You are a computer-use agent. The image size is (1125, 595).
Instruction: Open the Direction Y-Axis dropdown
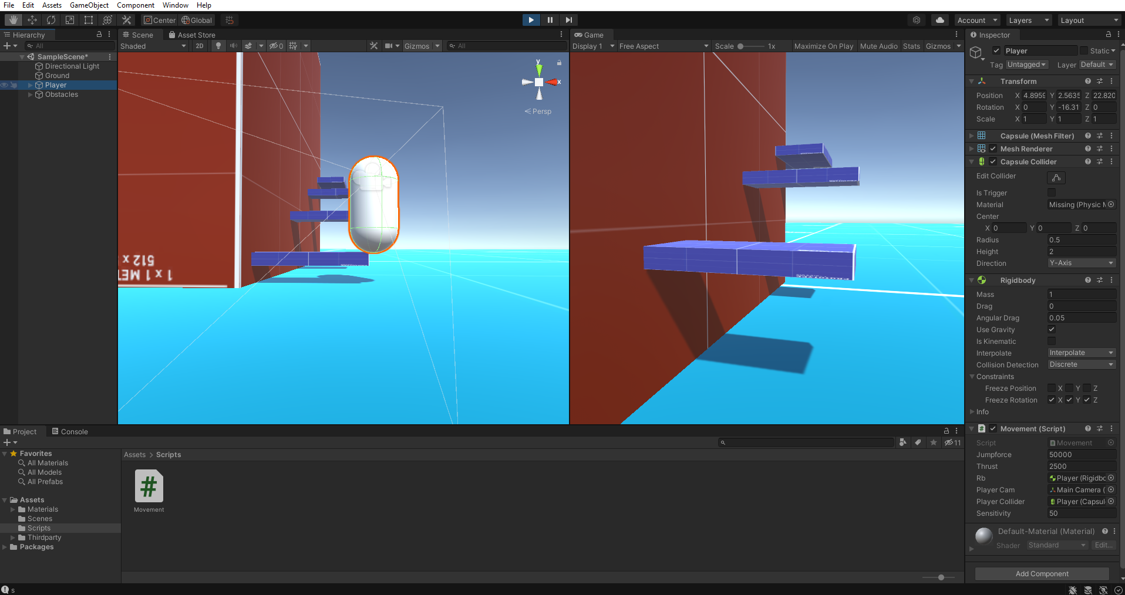point(1082,263)
